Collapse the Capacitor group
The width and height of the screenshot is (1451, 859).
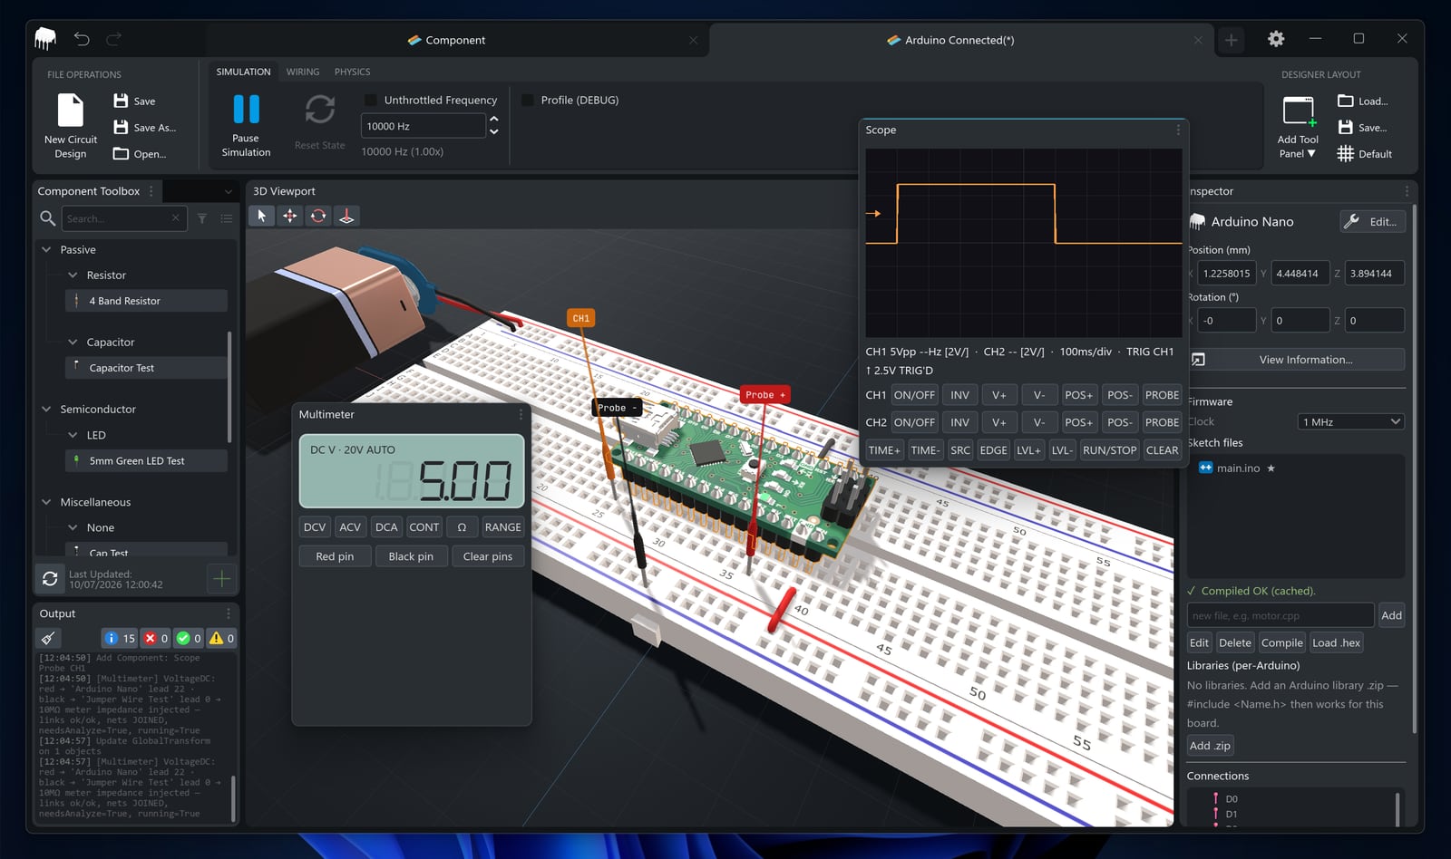point(73,342)
